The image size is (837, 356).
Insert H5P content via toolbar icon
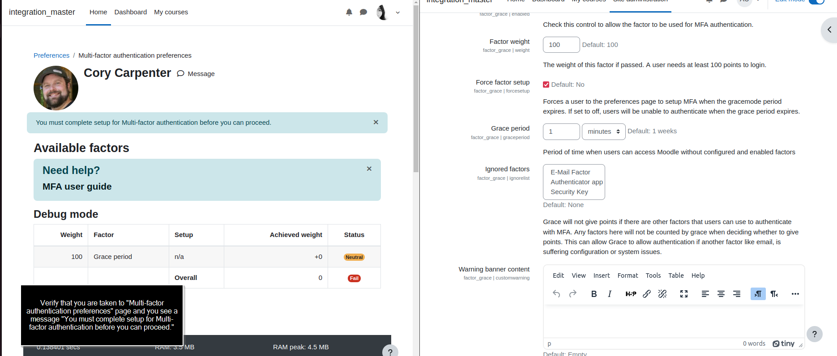point(631,294)
